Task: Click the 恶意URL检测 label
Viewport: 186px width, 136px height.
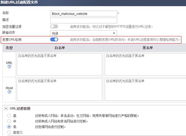Action: click(x=12, y=39)
